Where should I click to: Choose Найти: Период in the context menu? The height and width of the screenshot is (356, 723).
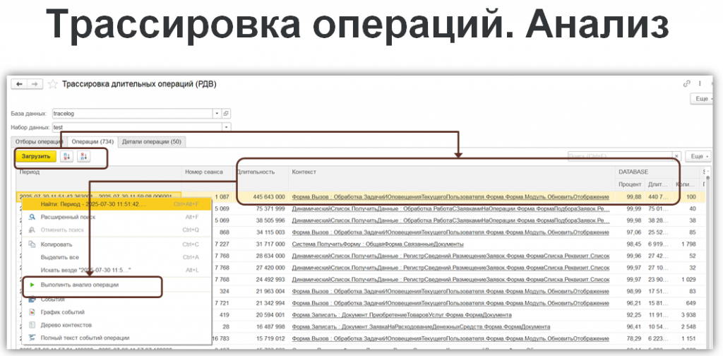(116, 203)
